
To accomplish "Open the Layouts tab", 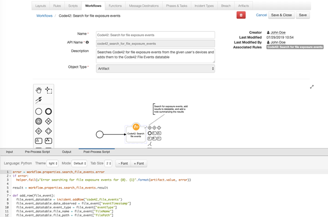I will pyautogui.click(x=40, y=6).
